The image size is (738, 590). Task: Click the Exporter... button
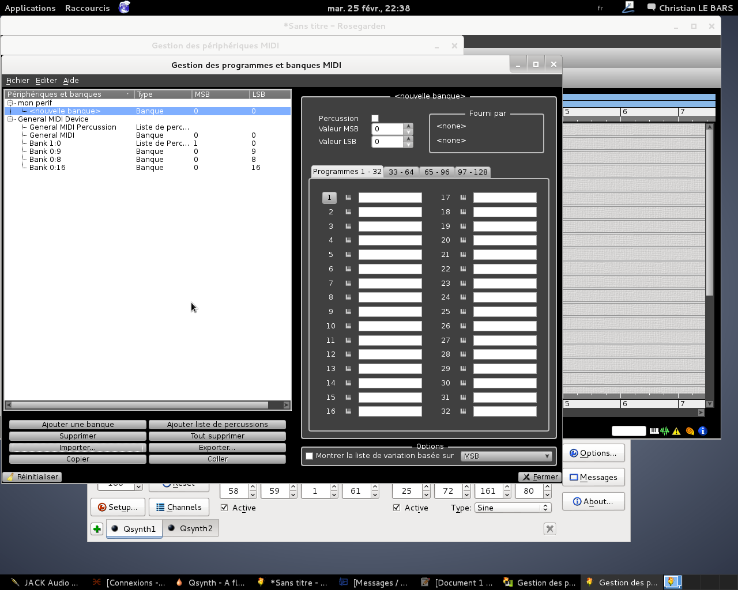217,448
